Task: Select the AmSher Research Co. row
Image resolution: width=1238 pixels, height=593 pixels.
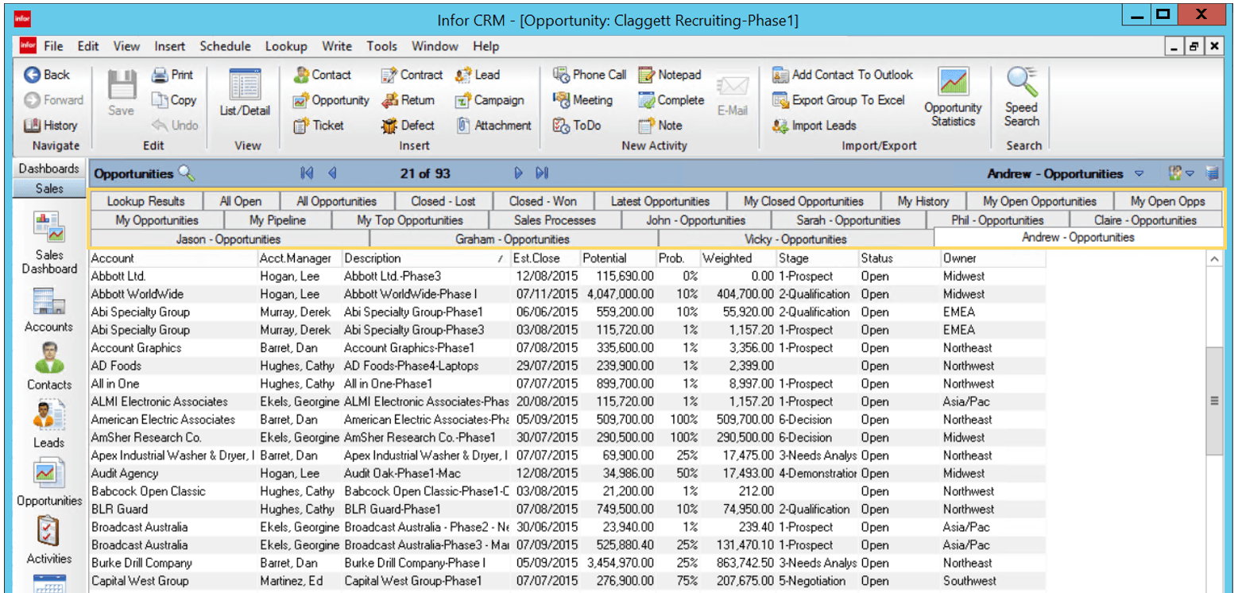Action: click(567, 437)
